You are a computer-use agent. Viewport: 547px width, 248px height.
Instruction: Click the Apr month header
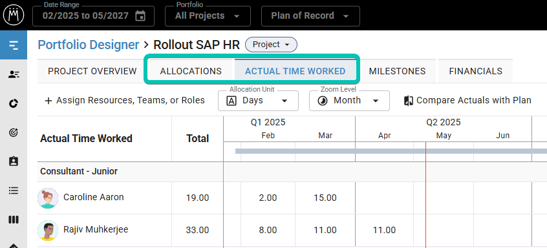point(385,136)
